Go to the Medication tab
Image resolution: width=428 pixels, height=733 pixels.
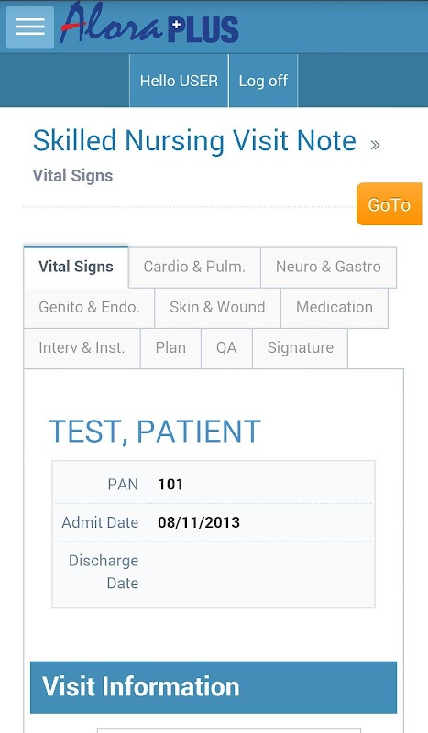(x=335, y=307)
